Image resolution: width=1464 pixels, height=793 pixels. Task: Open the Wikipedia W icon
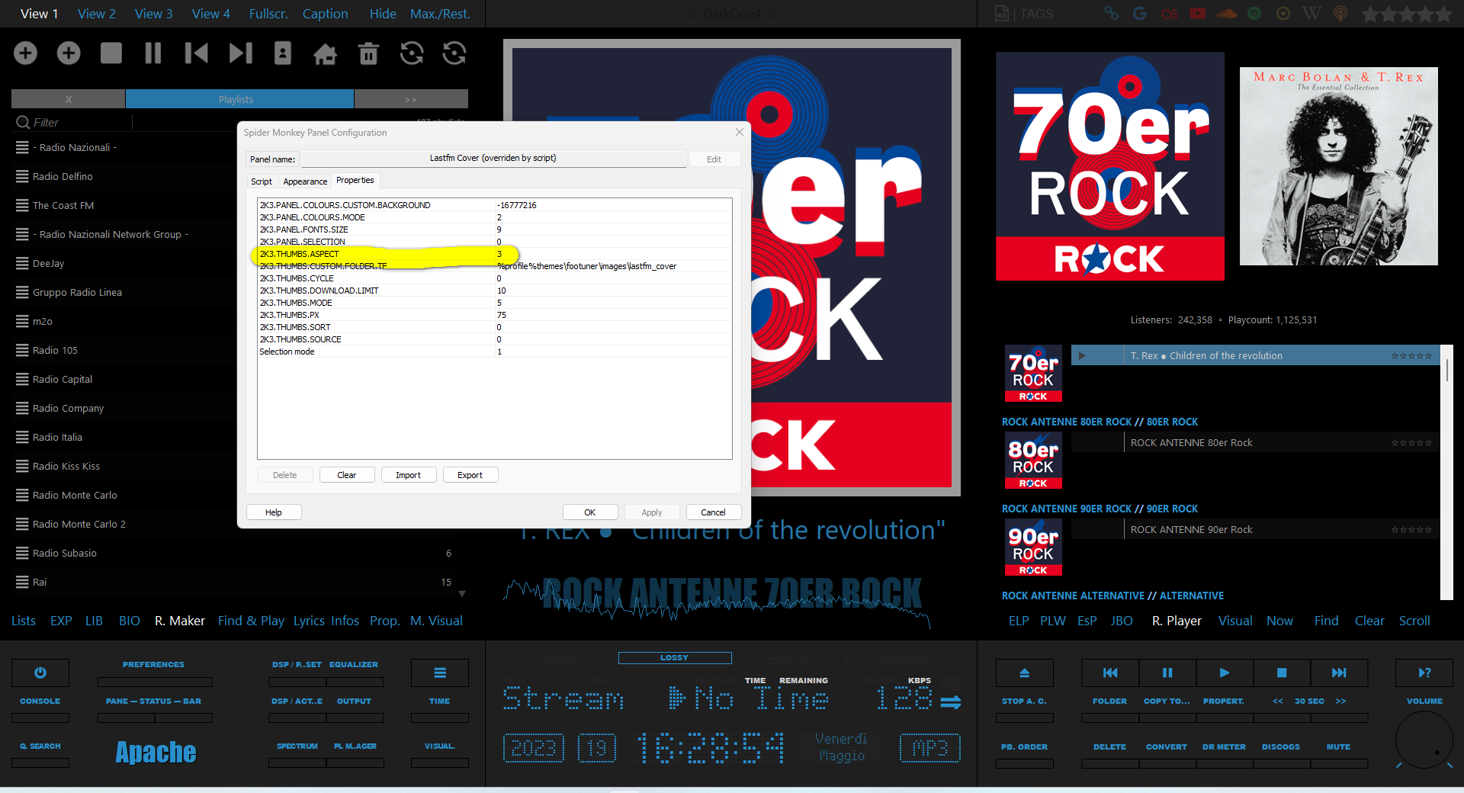pos(1311,13)
